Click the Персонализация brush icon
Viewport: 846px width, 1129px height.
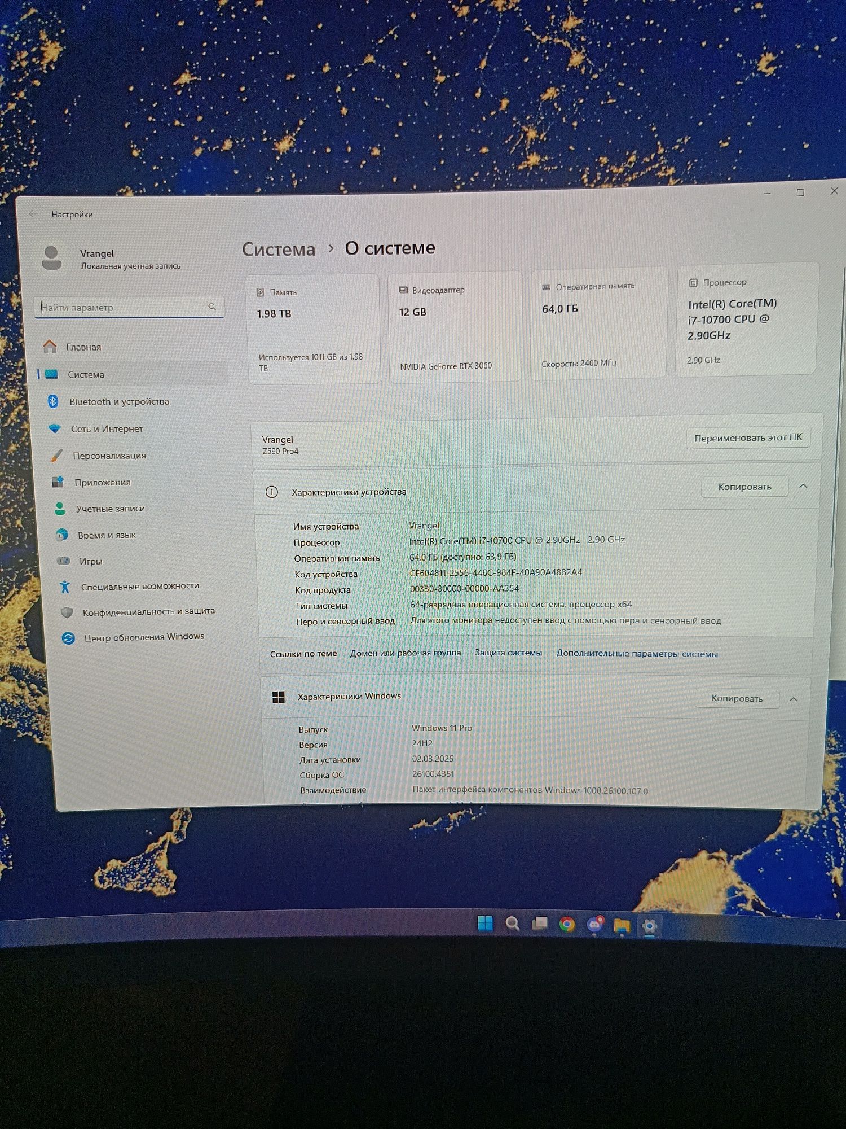[56, 455]
